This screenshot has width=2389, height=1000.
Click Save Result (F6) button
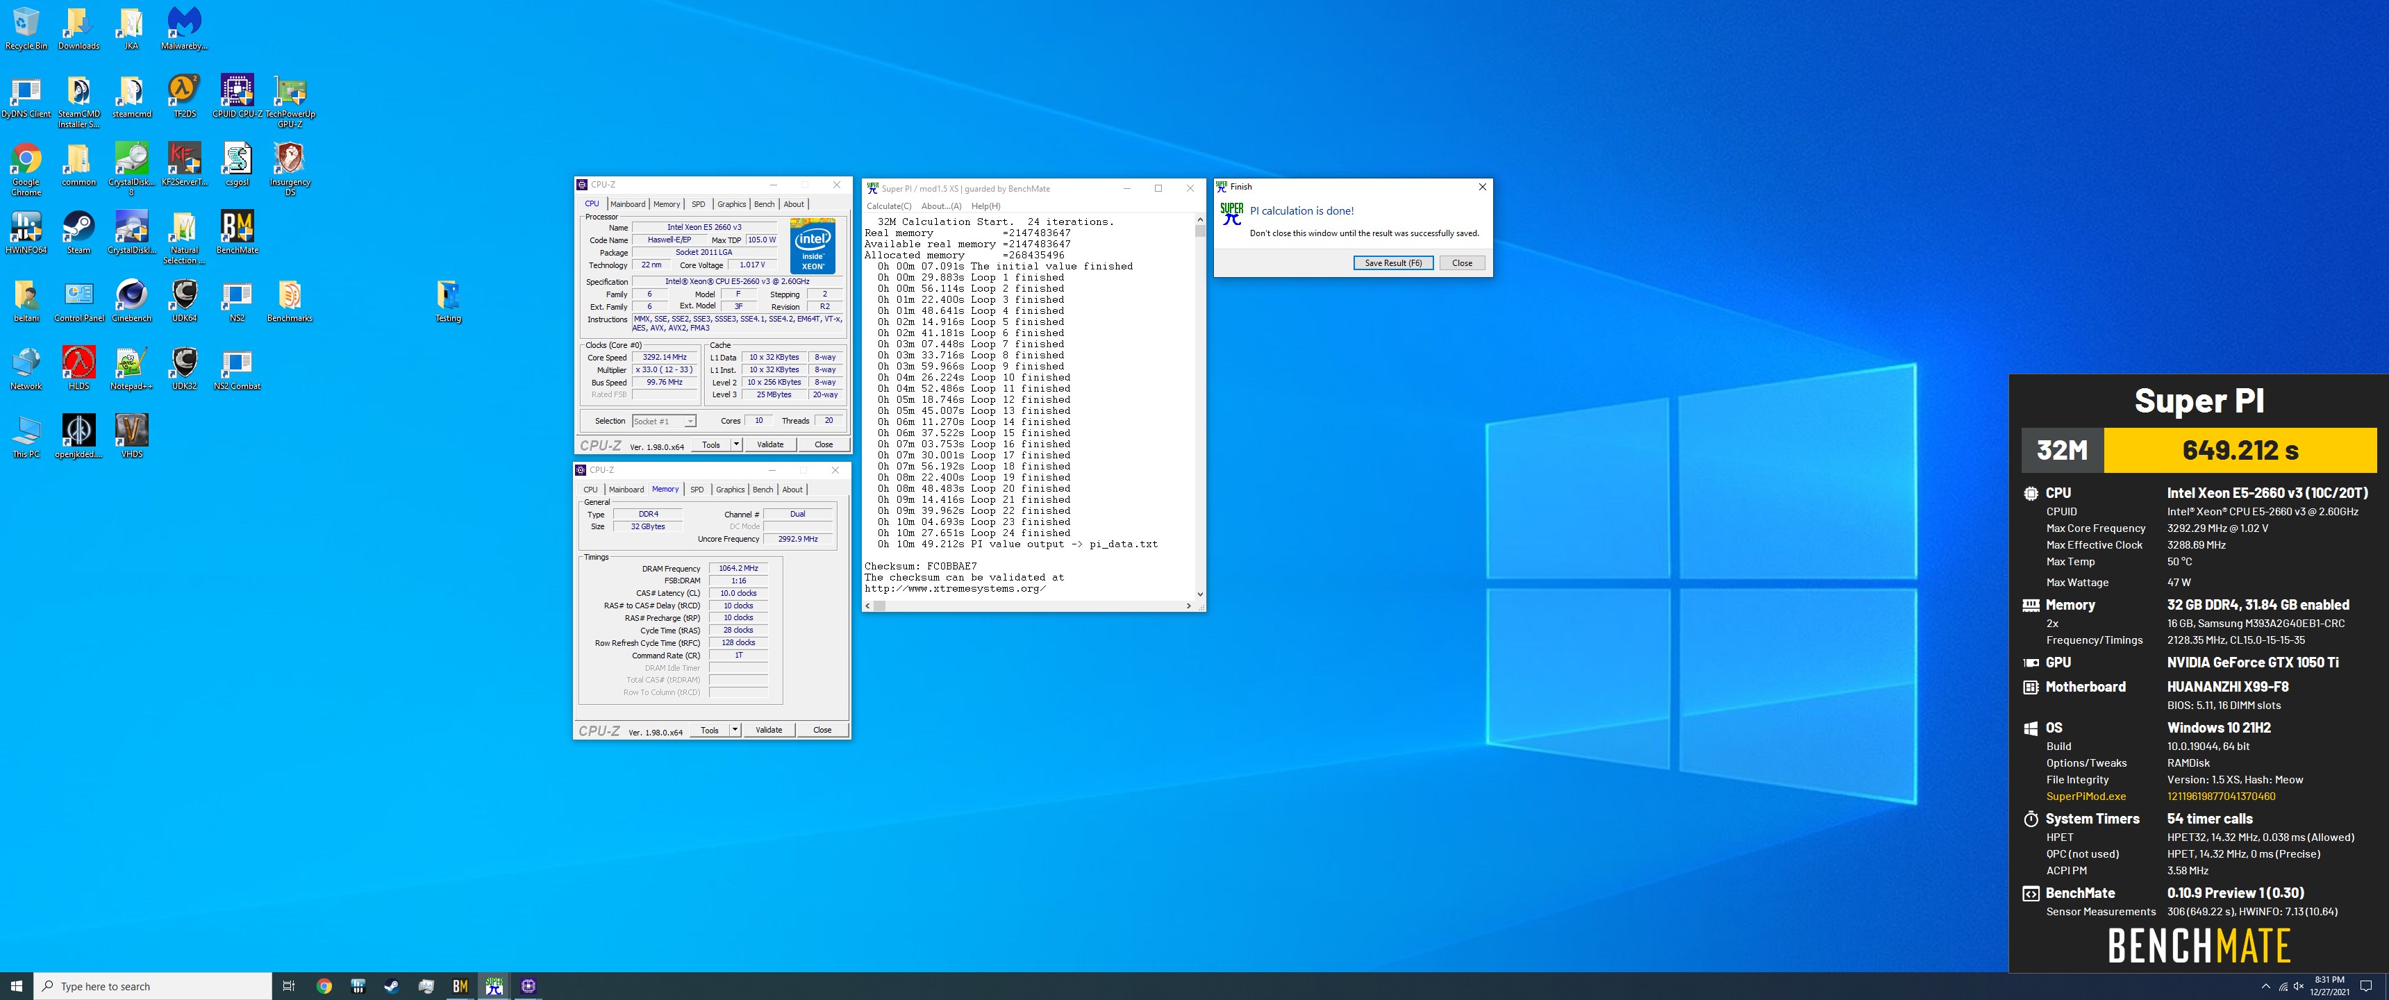(1393, 263)
